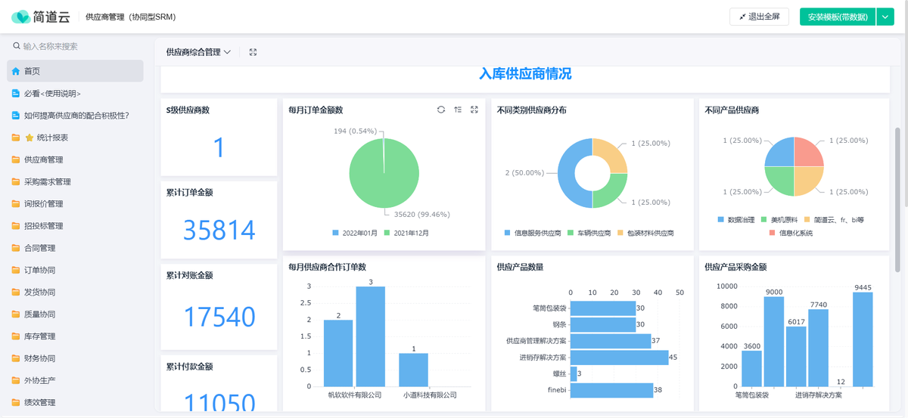Click the 帆软软件有限公司 bar valued 3
Image resolution: width=908 pixels, height=418 pixels.
[x=371, y=336]
